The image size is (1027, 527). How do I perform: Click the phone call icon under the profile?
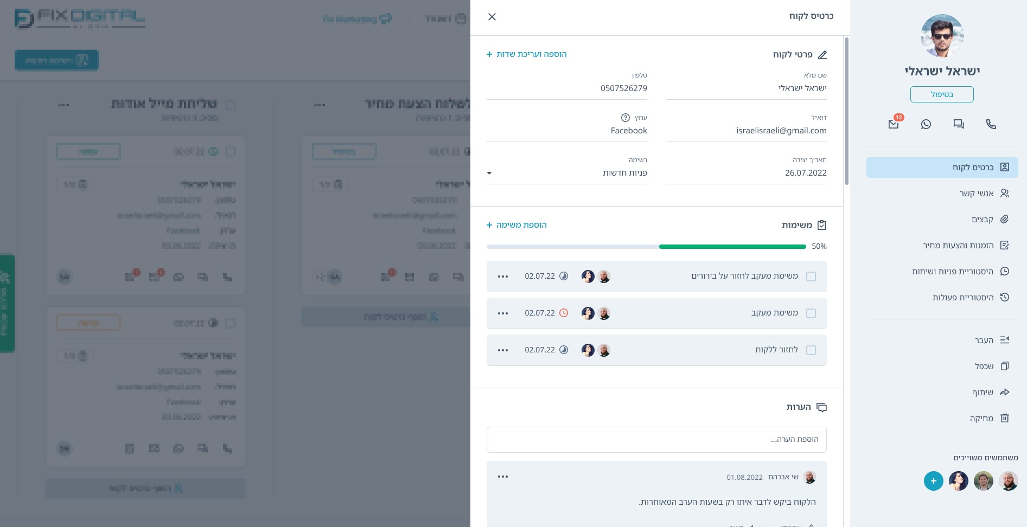tap(991, 124)
